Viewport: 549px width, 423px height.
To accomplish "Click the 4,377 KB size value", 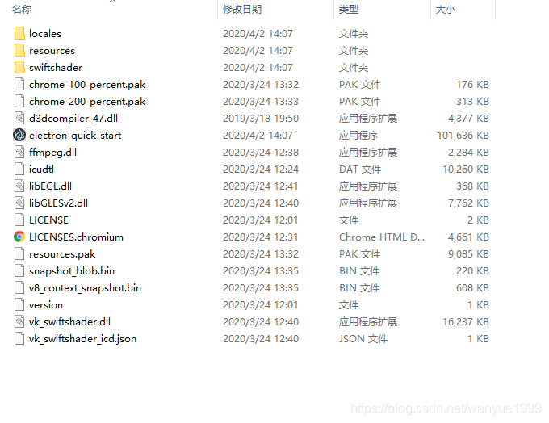I will tap(468, 119).
